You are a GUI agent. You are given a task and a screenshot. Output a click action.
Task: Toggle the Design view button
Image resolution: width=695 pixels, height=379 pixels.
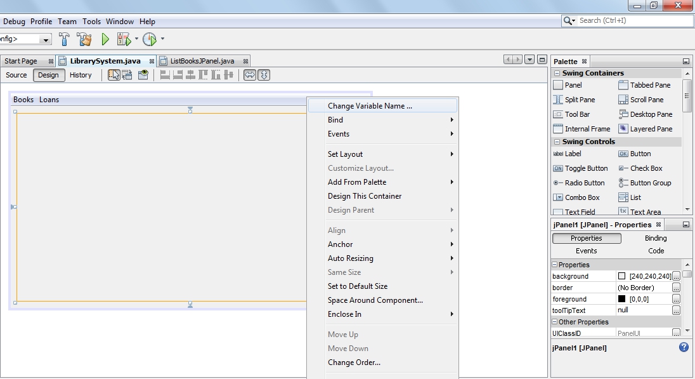[x=48, y=75]
